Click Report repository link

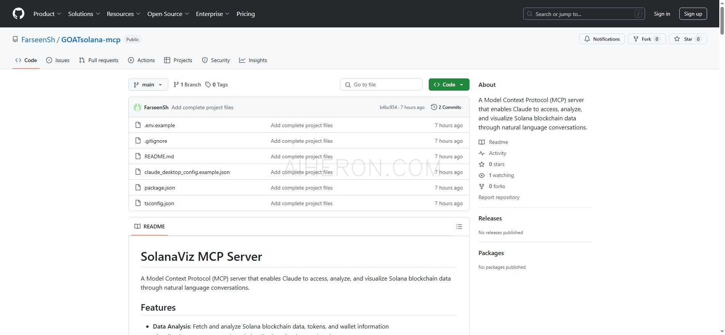tap(499, 197)
